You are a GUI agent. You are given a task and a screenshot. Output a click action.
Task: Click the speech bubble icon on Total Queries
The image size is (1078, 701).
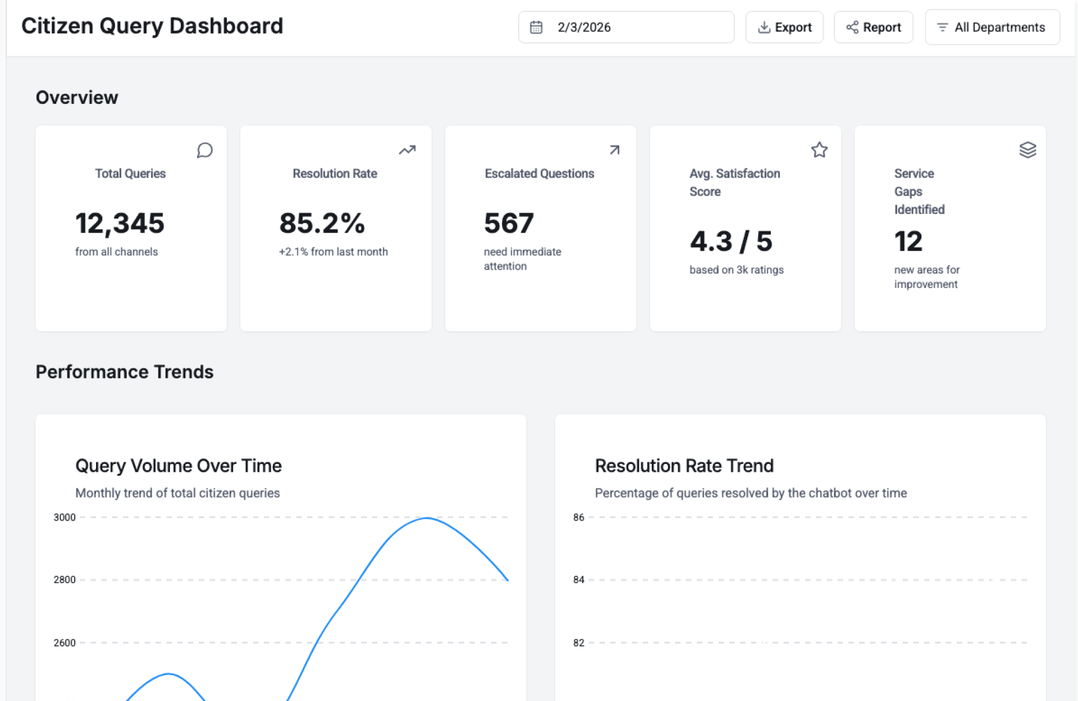tap(204, 150)
